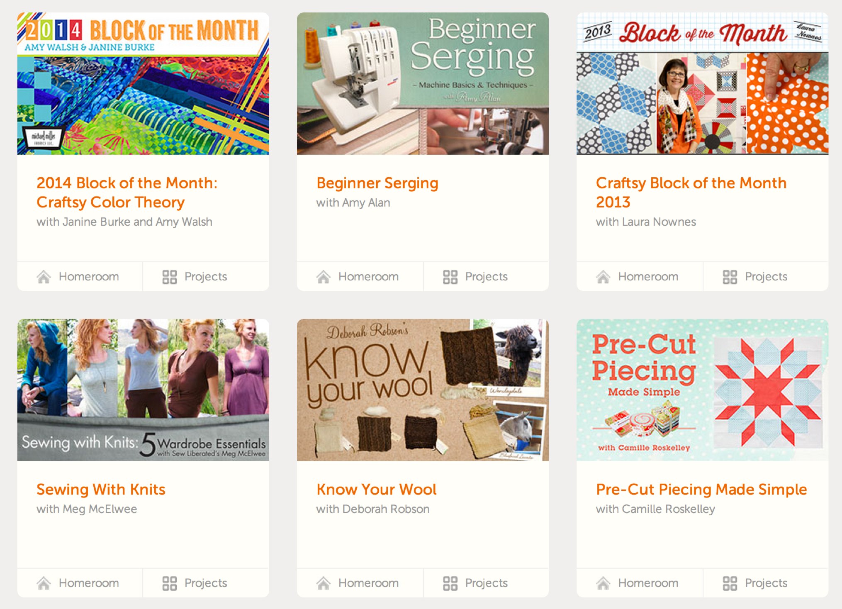This screenshot has height=609, width=842.
Task: Click the Homeroom house icon under Beginner Serging
Action: tap(324, 276)
